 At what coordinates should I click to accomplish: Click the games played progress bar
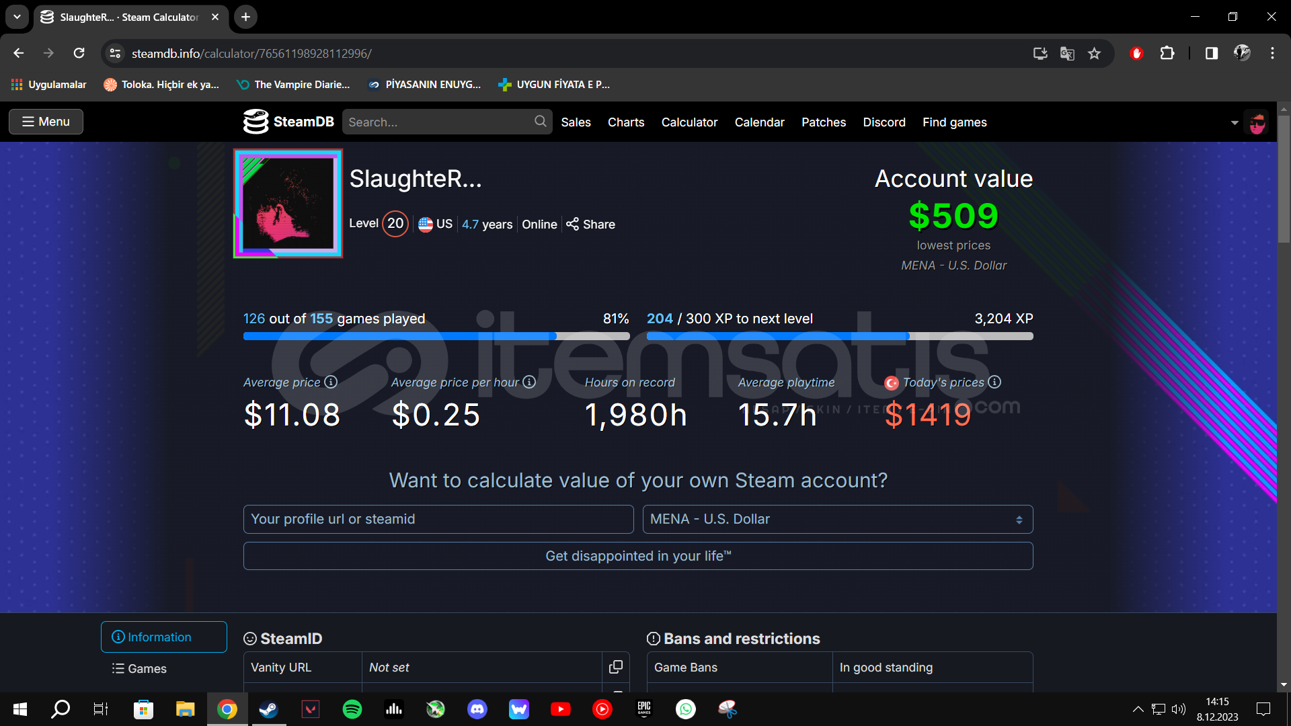pos(436,336)
